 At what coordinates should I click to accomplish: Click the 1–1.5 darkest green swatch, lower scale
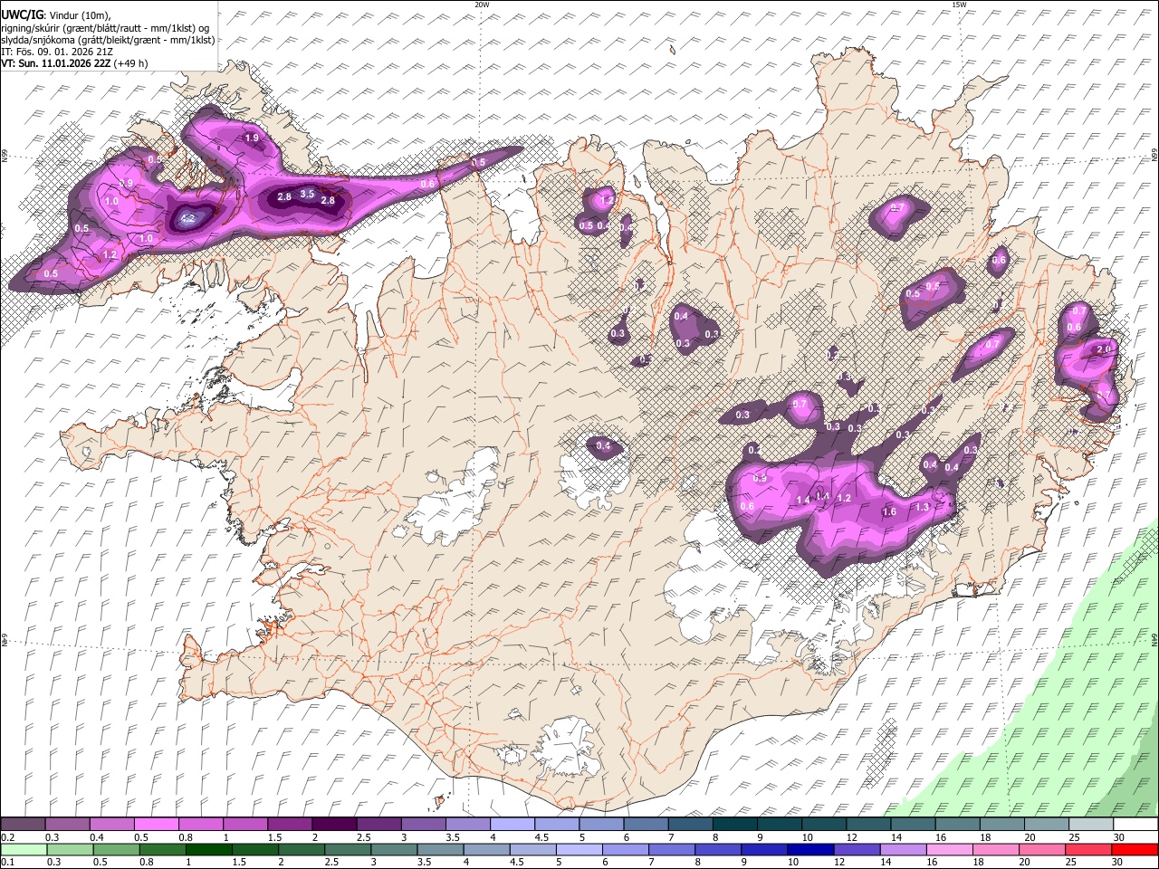[208, 849]
